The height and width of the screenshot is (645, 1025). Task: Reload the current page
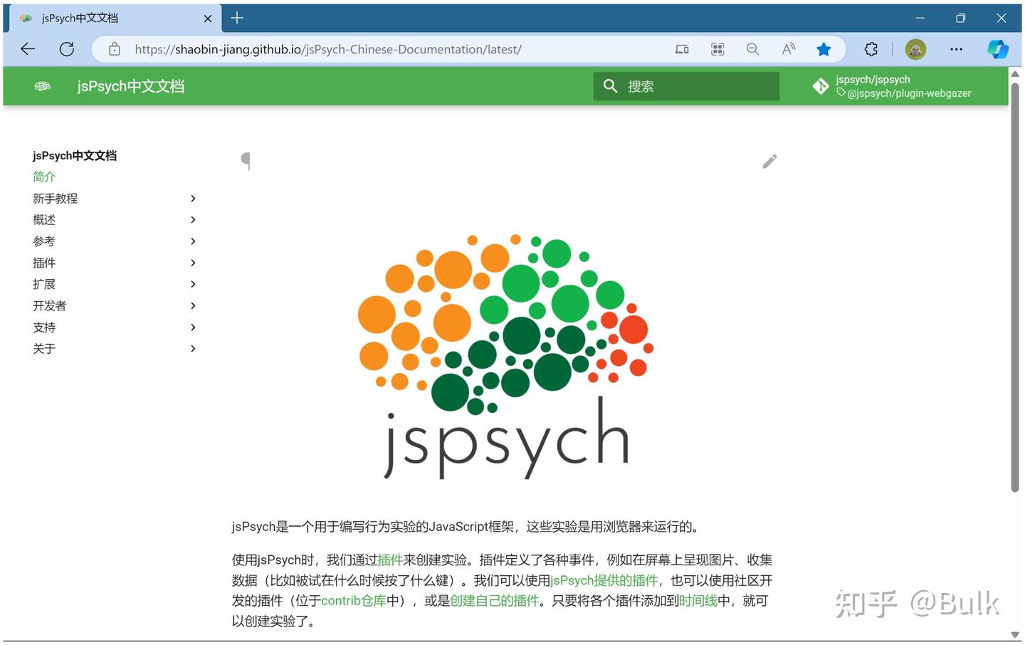pyautogui.click(x=66, y=48)
